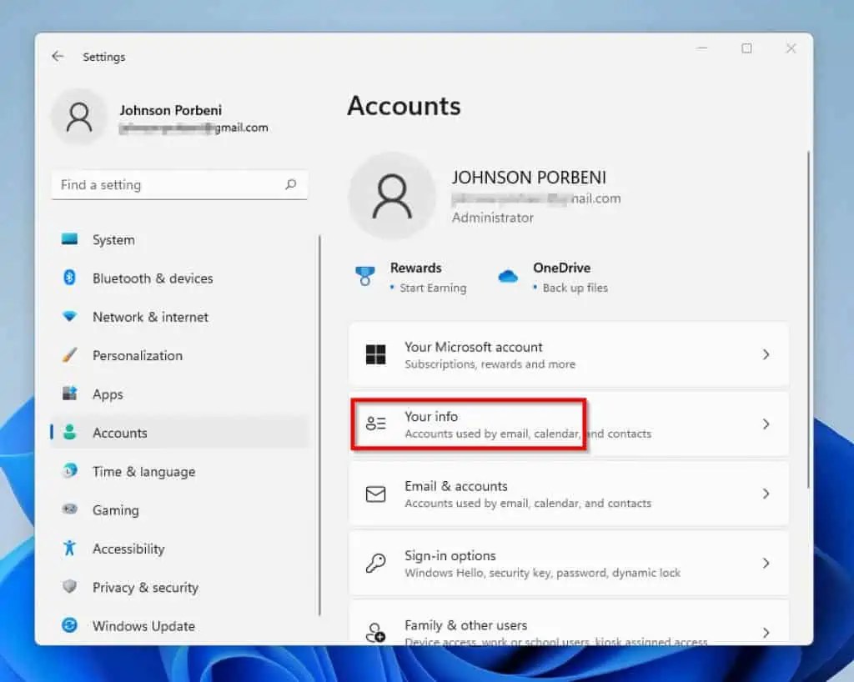The width and height of the screenshot is (854, 682).
Task: Click the back arrow button
Action: pos(57,56)
